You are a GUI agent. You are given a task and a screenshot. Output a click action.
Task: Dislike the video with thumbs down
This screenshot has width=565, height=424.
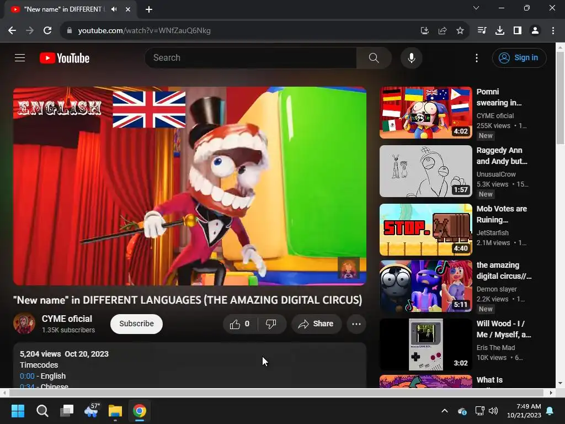click(271, 324)
